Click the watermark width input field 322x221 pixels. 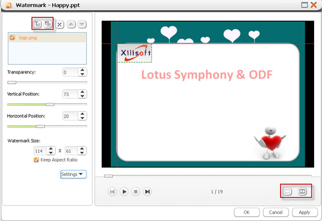[x=40, y=151]
